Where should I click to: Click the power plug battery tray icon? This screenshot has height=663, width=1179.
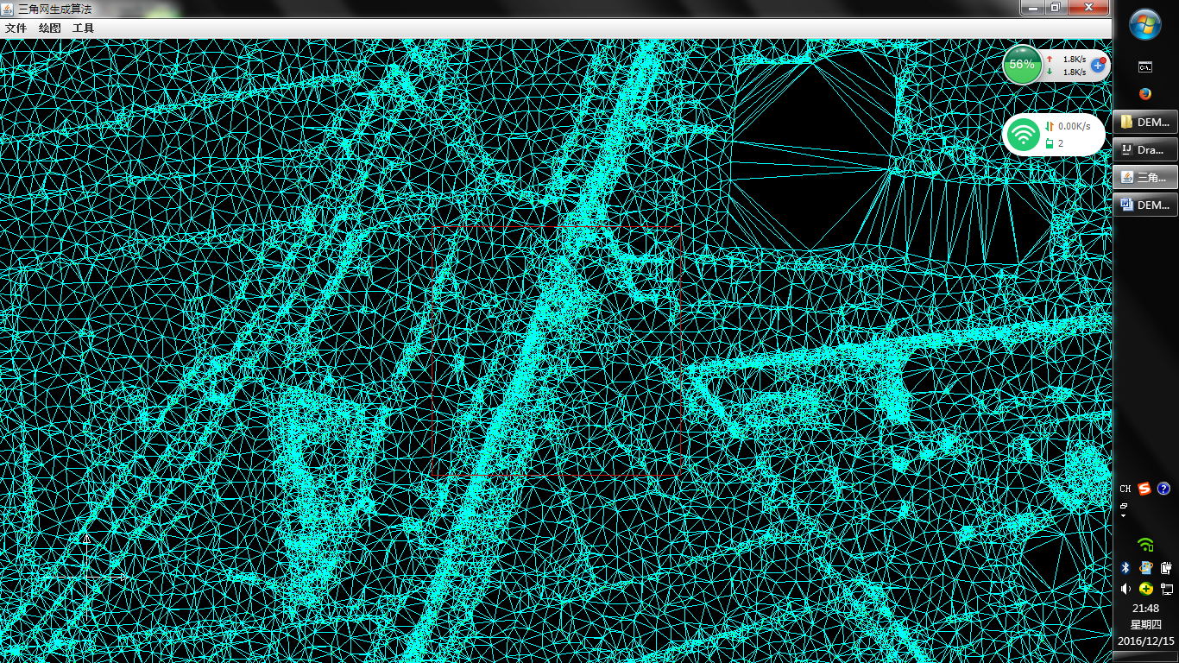[1166, 567]
